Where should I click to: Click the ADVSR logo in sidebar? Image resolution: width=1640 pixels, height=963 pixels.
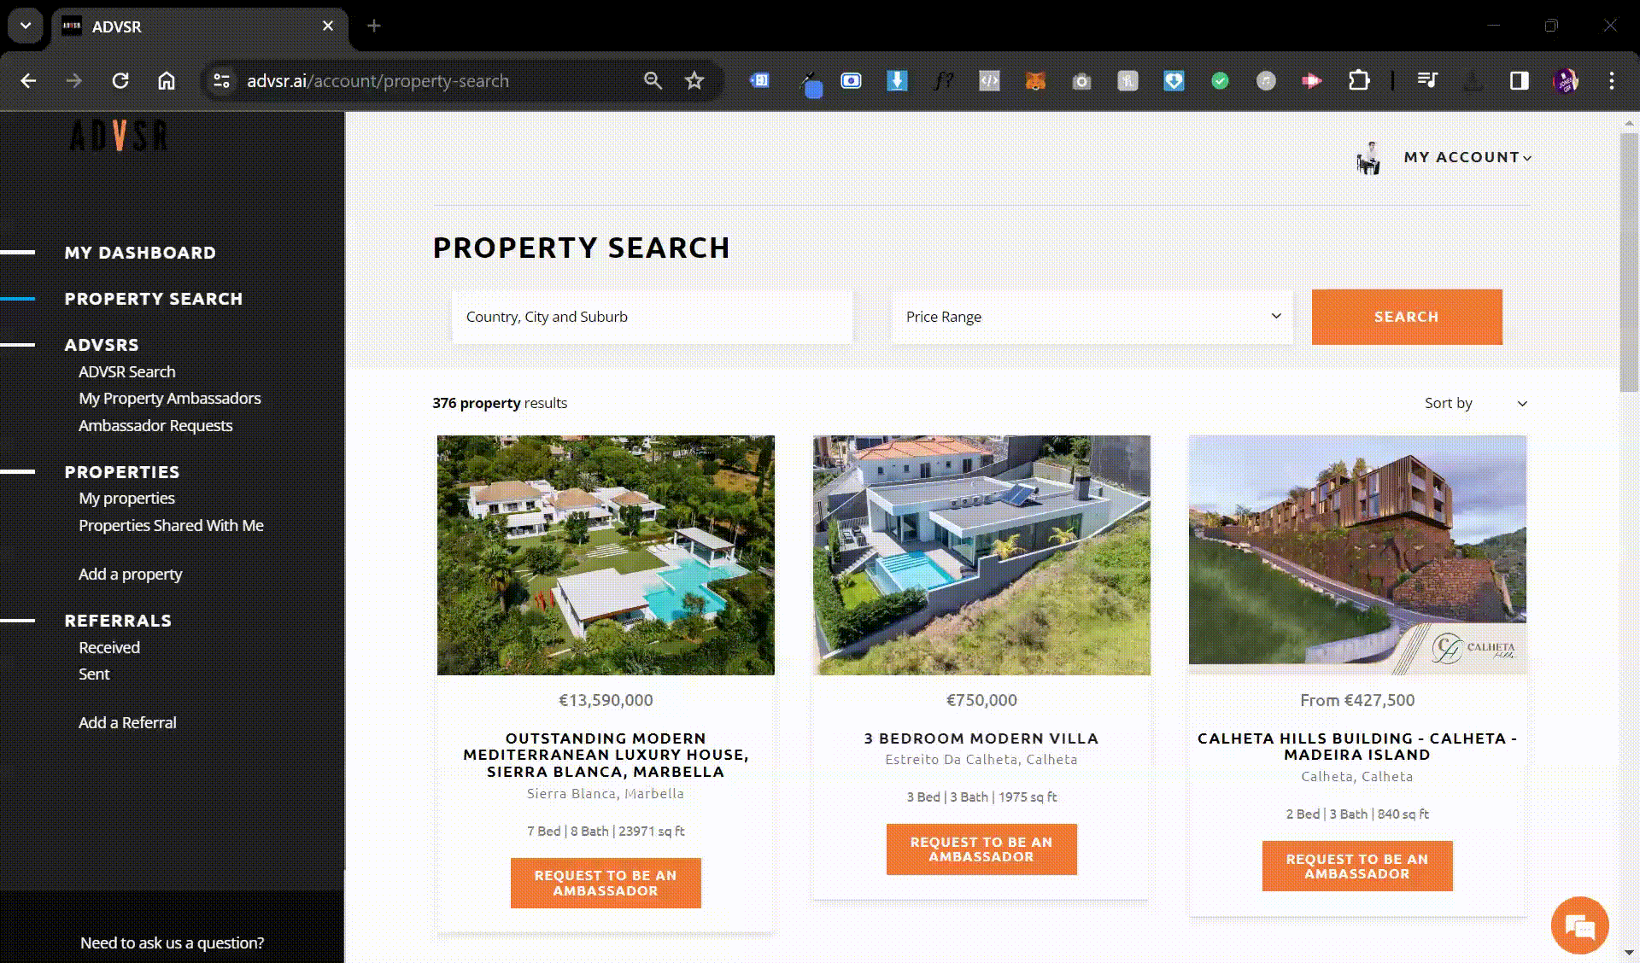pyautogui.click(x=119, y=136)
